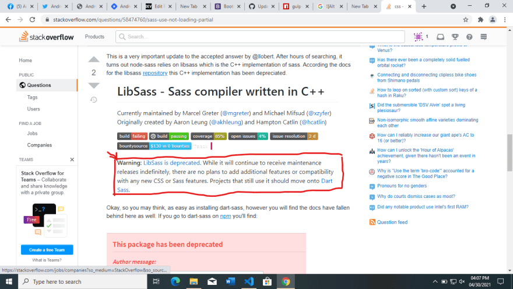Open 'Pronouns for no genders' question

(x=402, y=186)
